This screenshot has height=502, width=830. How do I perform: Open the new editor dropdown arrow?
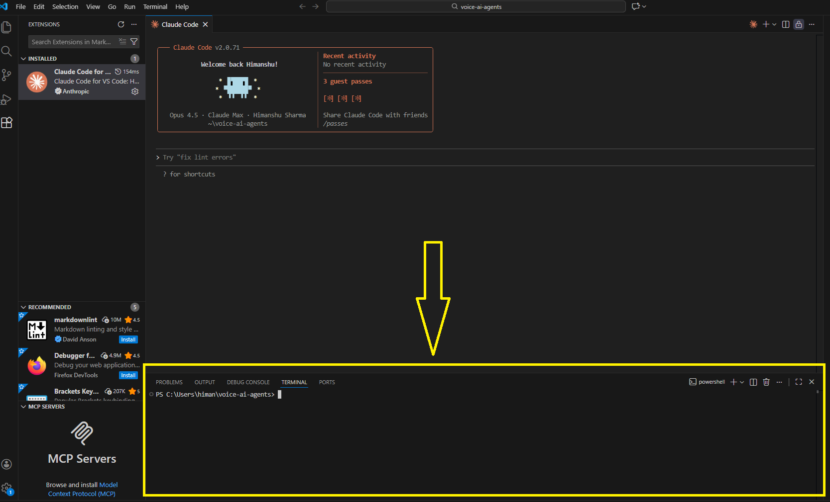(x=774, y=24)
